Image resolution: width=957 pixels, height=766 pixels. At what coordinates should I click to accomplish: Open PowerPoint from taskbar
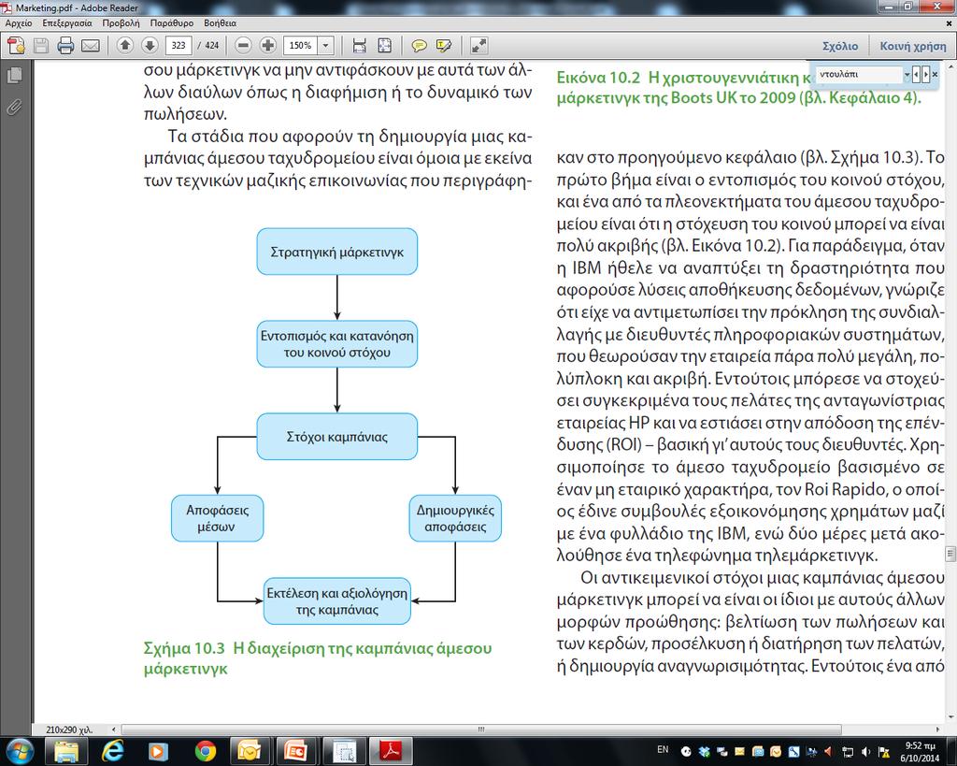[295, 751]
